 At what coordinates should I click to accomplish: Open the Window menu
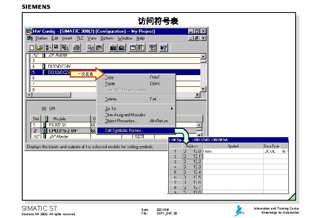pos(125,38)
